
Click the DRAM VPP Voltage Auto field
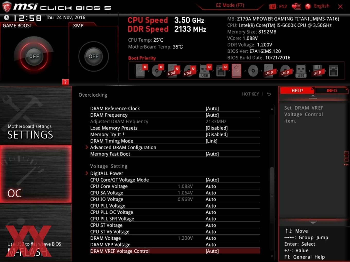(x=211, y=245)
